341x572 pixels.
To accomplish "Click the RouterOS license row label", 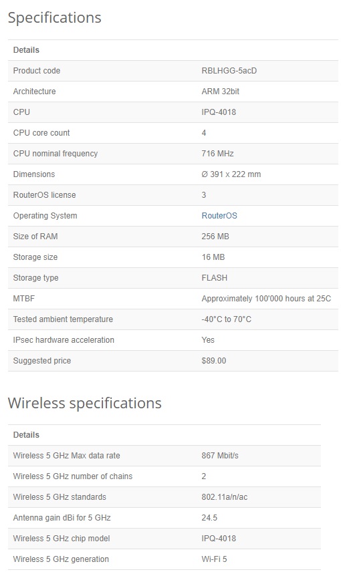I will [x=45, y=195].
